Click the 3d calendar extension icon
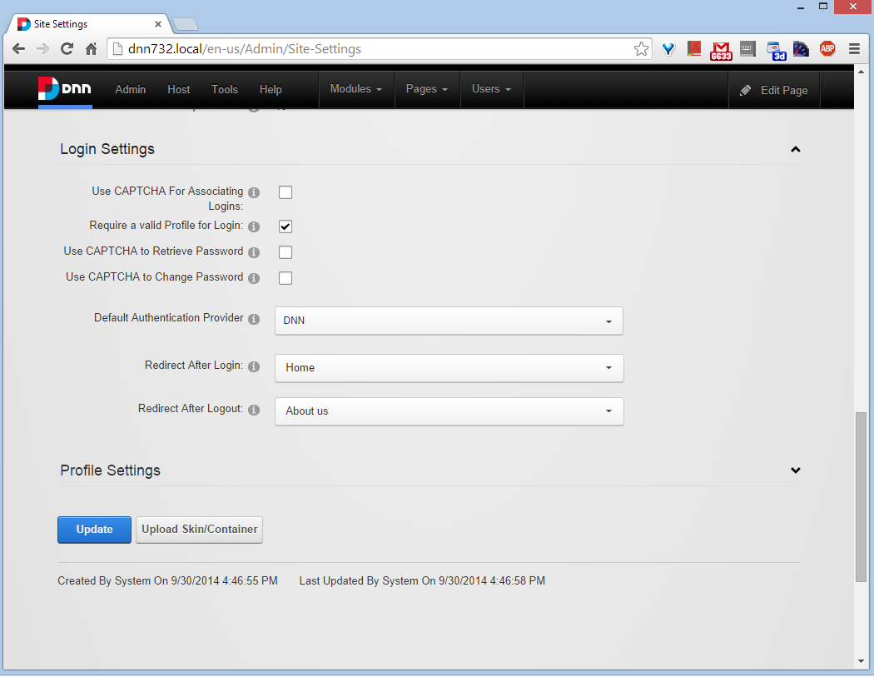This screenshot has width=874, height=677. [x=775, y=50]
